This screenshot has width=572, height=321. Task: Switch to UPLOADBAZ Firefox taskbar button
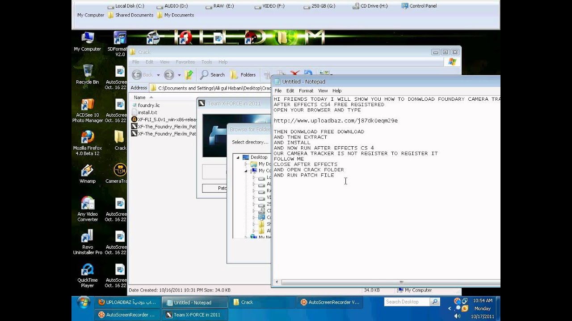coord(127,302)
